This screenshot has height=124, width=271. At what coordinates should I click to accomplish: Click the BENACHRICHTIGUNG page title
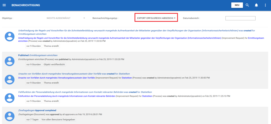(x=26, y=5)
